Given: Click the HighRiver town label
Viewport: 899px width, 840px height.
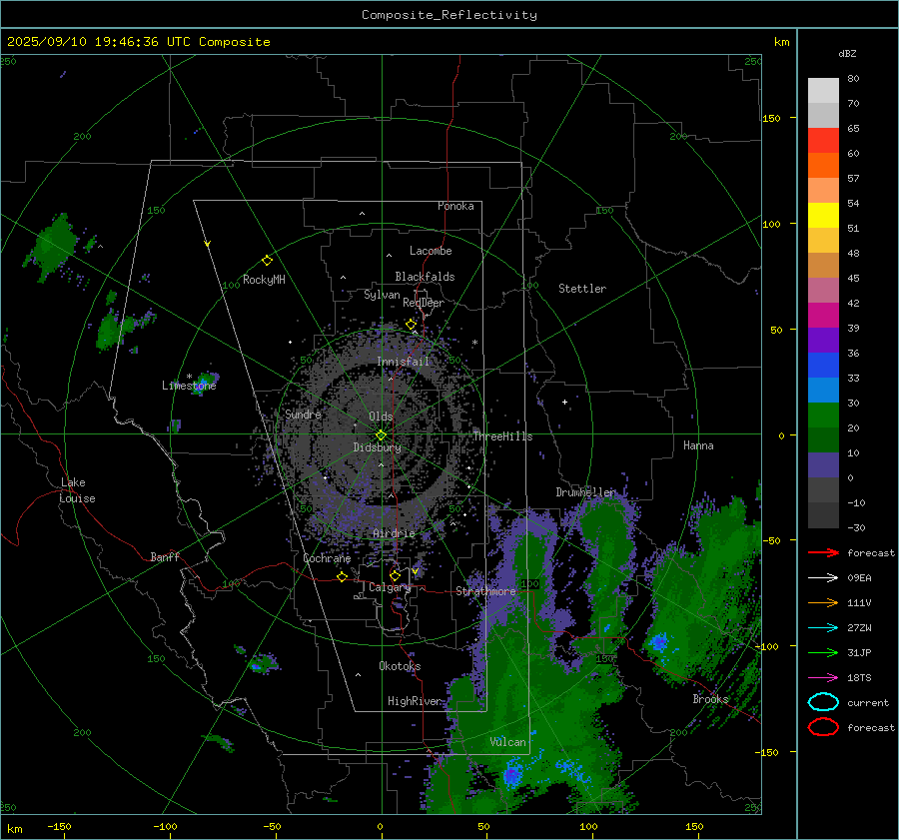Looking at the screenshot, I should 414,701.
